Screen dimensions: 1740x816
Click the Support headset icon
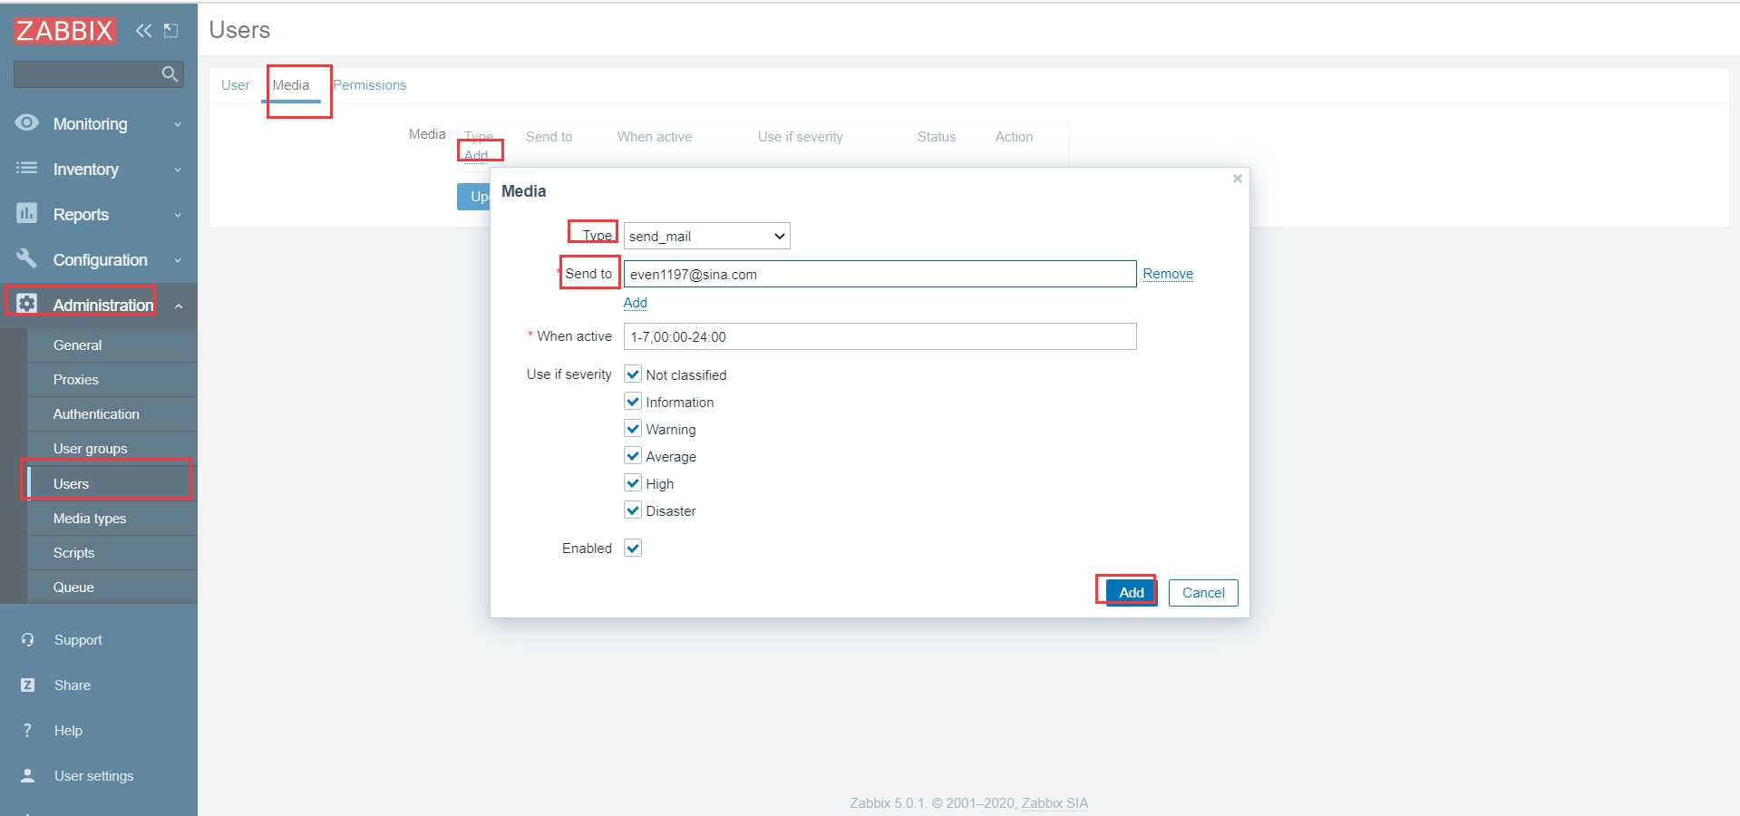(x=28, y=639)
